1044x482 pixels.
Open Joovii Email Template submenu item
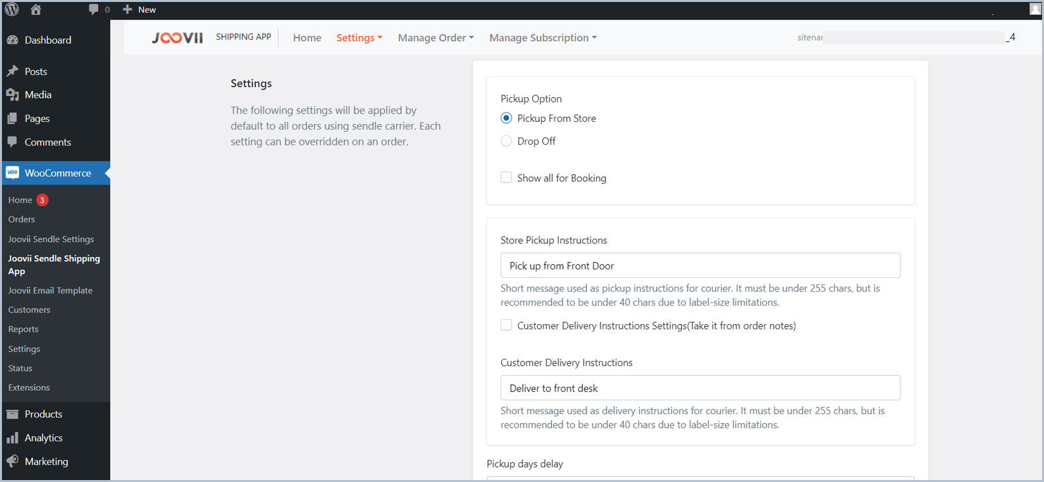click(x=50, y=290)
